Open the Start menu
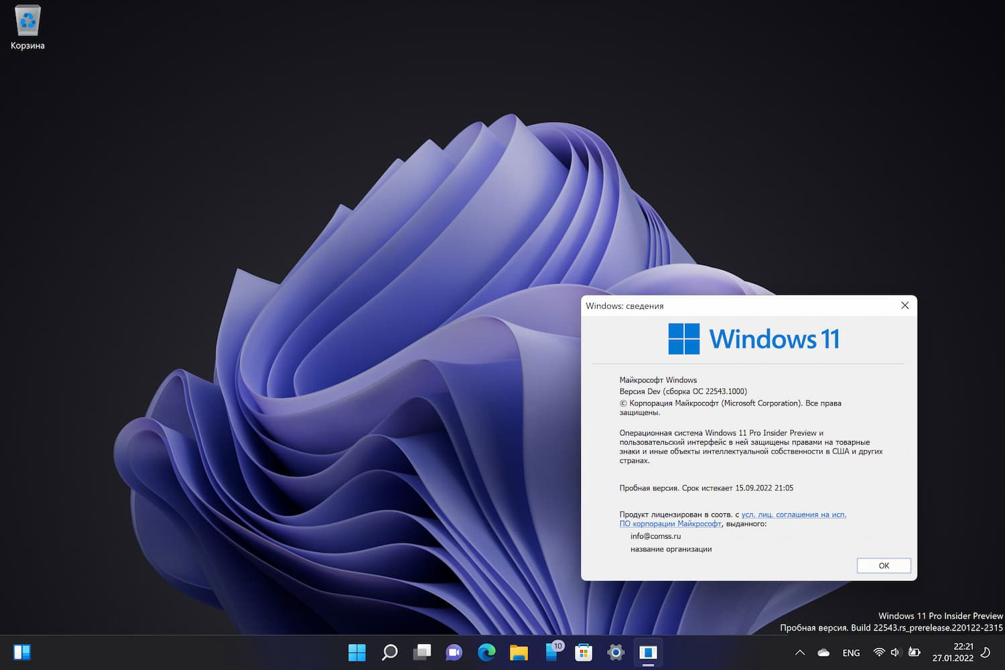This screenshot has height=670, width=1005. (357, 652)
